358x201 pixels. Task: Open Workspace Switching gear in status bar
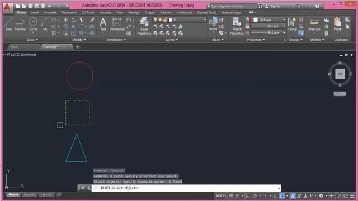pyautogui.click(x=321, y=195)
